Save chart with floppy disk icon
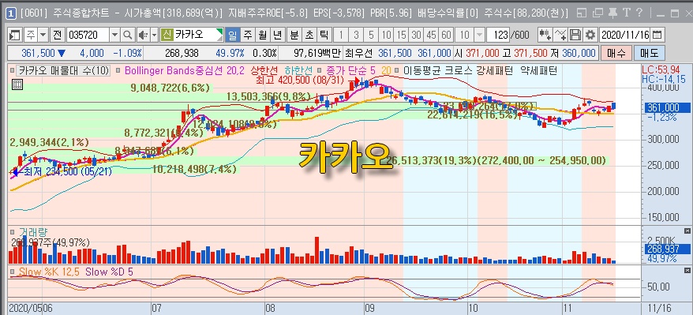The height and width of the screenshot is (315, 693). 575,35
